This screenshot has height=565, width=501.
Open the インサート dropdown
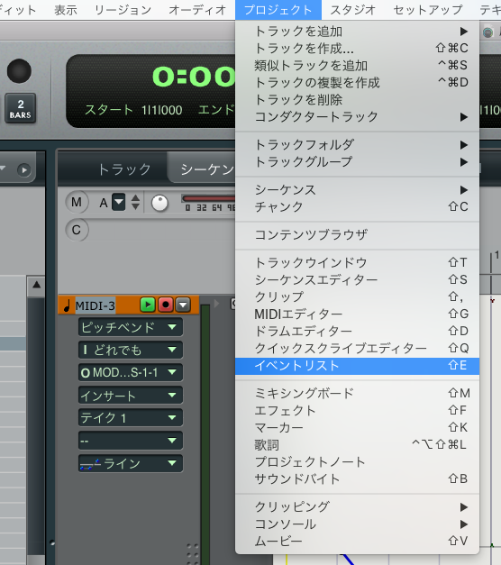[x=131, y=396]
